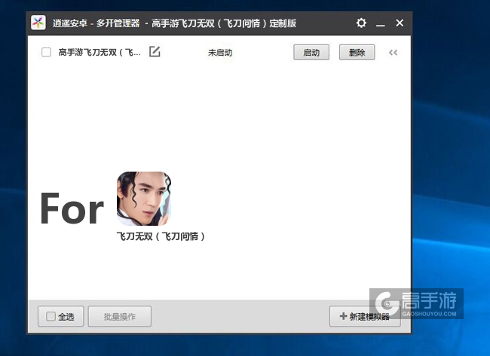Open the settings gear in title bar

tap(361, 23)
